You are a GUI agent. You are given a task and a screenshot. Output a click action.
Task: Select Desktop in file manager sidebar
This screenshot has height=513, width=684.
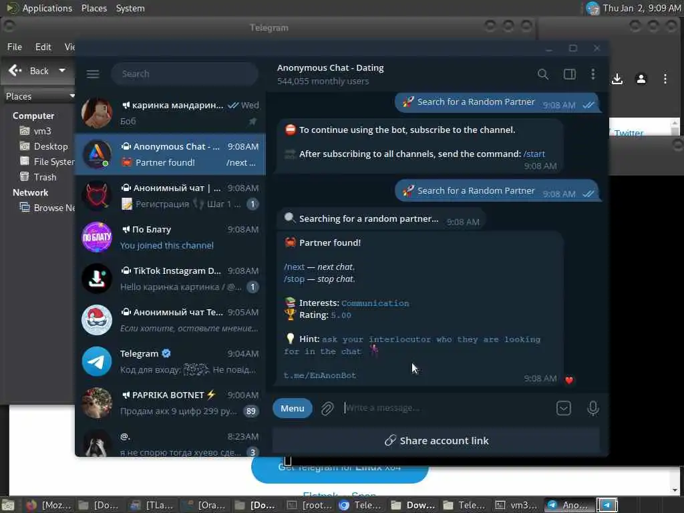click(x=44, y=146)
